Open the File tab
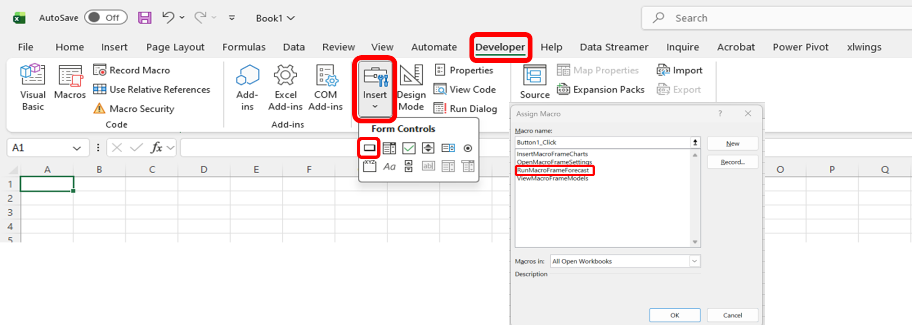 (x=25, y=47)
